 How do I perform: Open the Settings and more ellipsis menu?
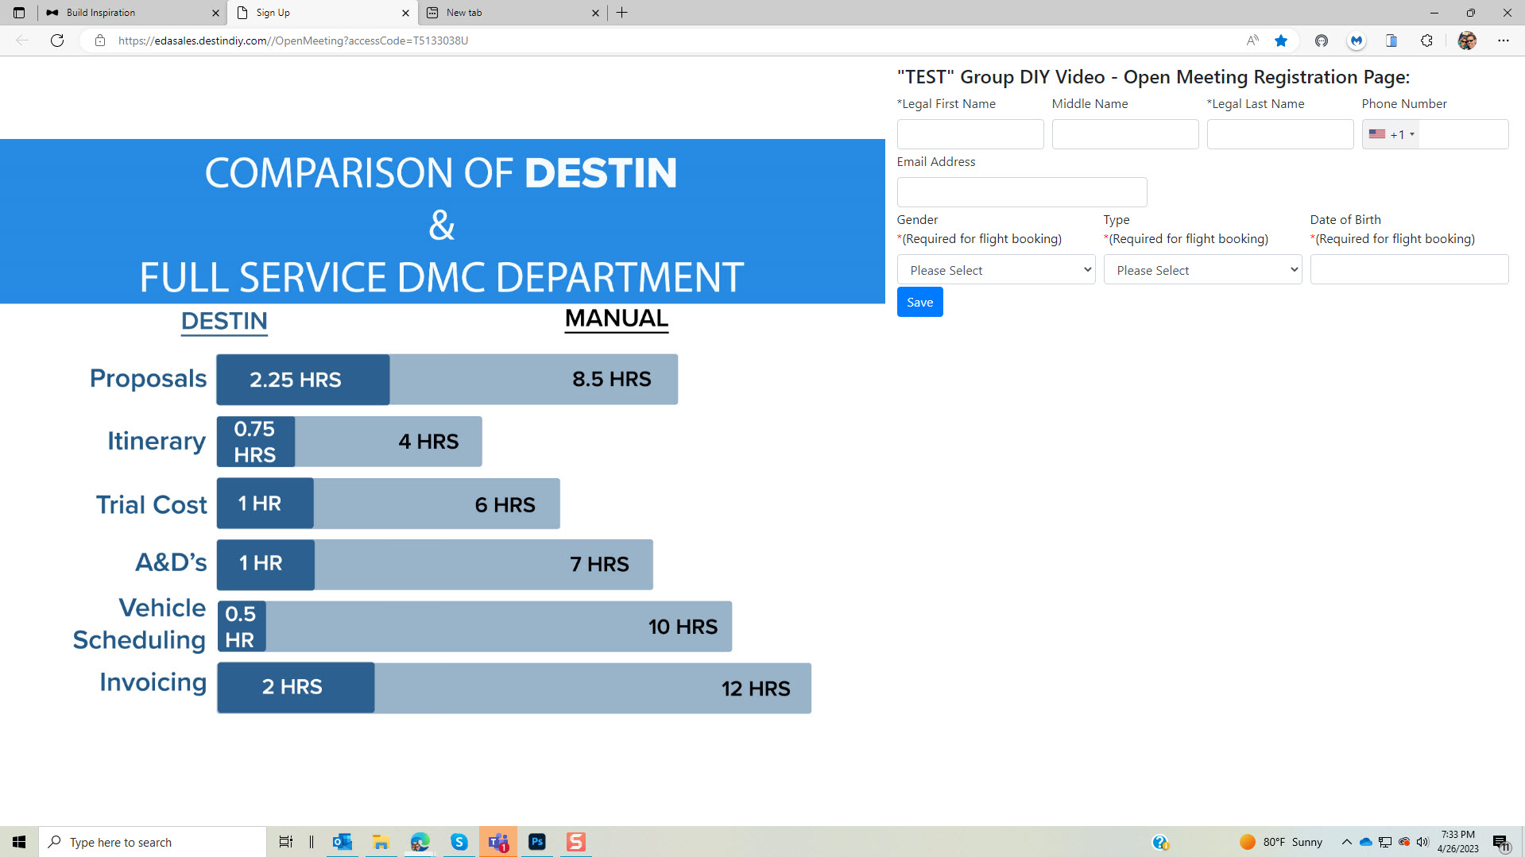pyautogui.click(x=1504, y=41)
